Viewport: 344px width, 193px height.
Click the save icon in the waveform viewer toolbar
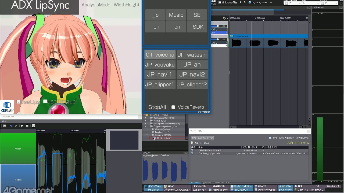click(x=5, y=126)
